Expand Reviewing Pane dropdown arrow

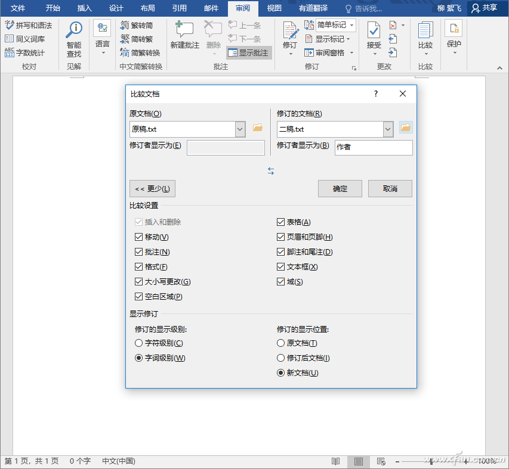click(x=352, y=52)
